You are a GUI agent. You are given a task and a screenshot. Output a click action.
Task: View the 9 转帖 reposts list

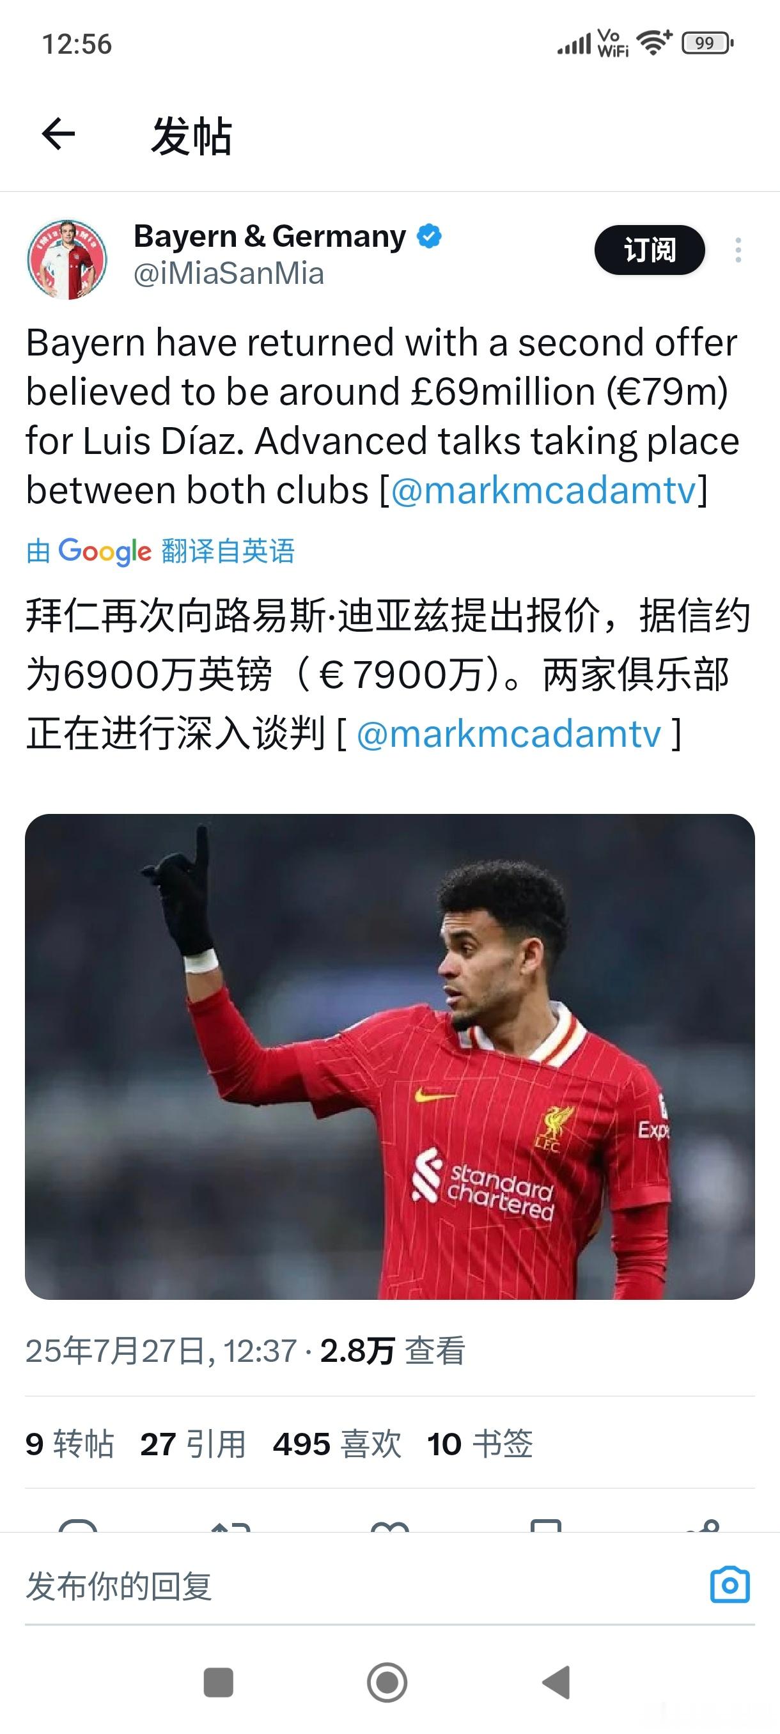(x=70, y=1444)
